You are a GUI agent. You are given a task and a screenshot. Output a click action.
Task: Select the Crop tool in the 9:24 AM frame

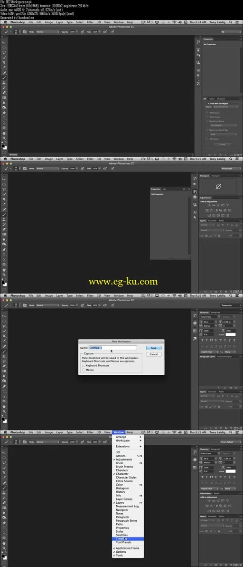(x=4, y=63)
